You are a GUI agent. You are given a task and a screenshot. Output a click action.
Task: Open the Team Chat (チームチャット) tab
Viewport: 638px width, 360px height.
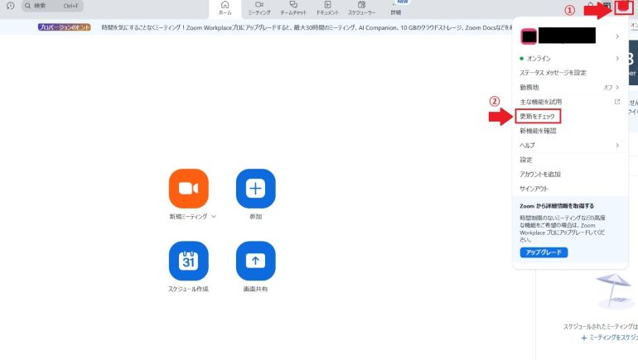(293, 8)
